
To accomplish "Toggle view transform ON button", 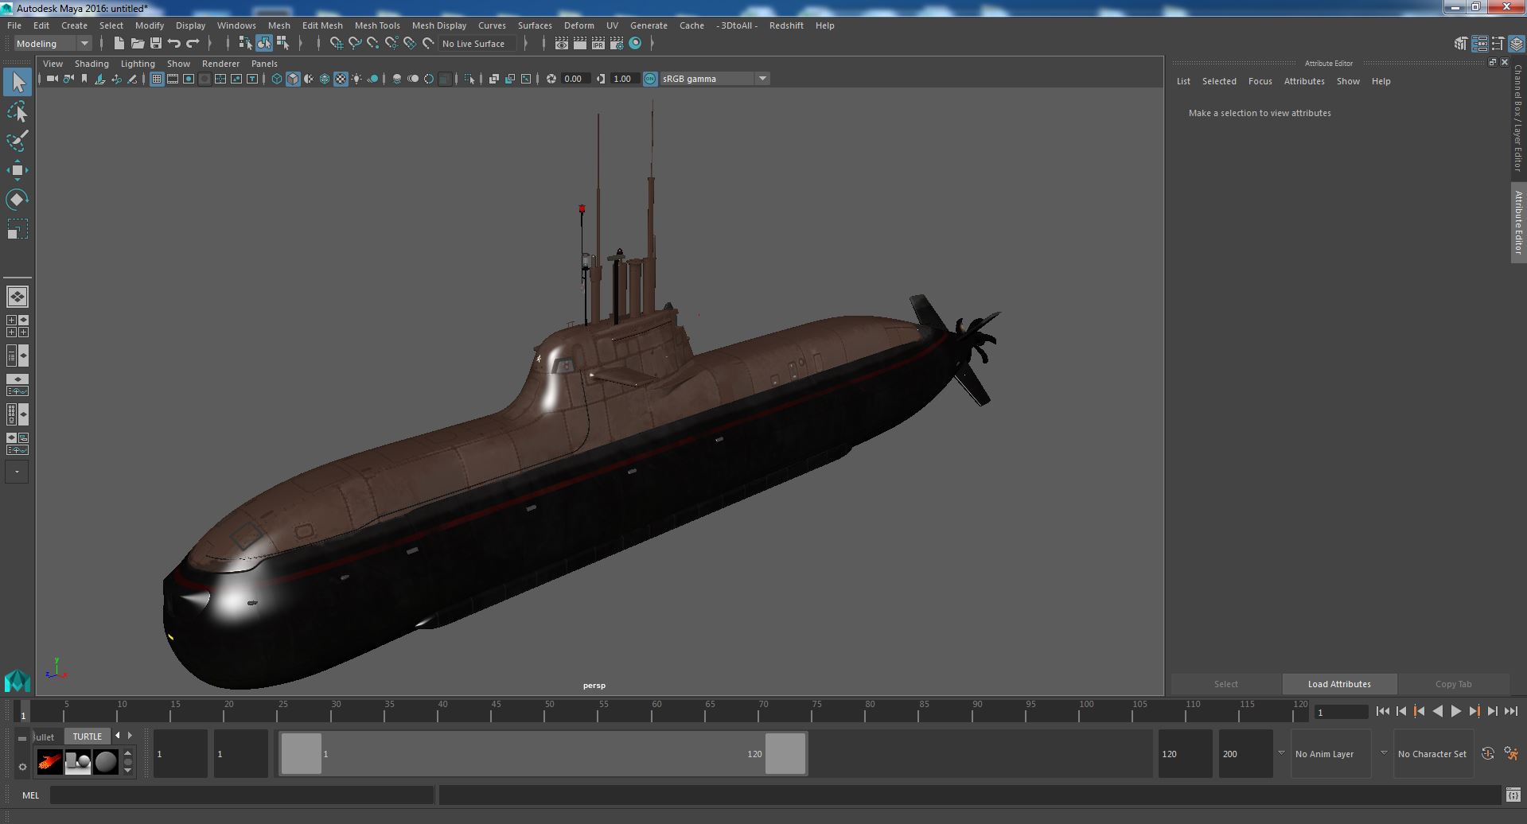I will 650,79.
